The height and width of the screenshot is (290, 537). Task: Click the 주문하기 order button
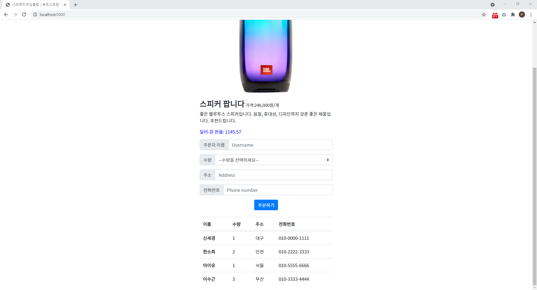[x=266, y=205]
